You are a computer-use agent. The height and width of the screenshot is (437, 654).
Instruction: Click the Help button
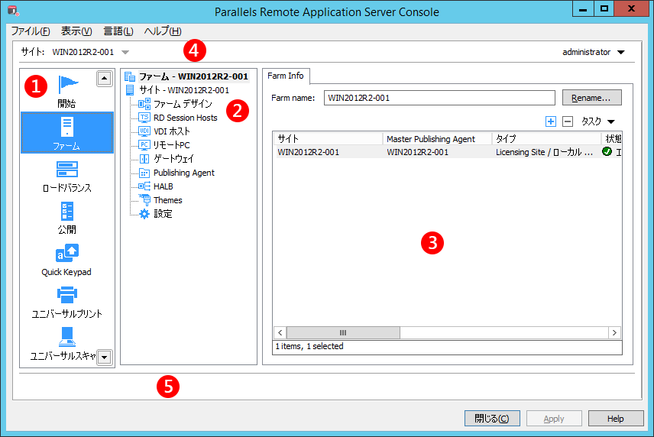tap(616, 418)
